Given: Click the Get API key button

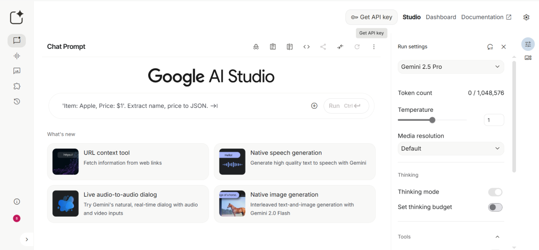Looking at the screenshot, I should pos(372,17).
